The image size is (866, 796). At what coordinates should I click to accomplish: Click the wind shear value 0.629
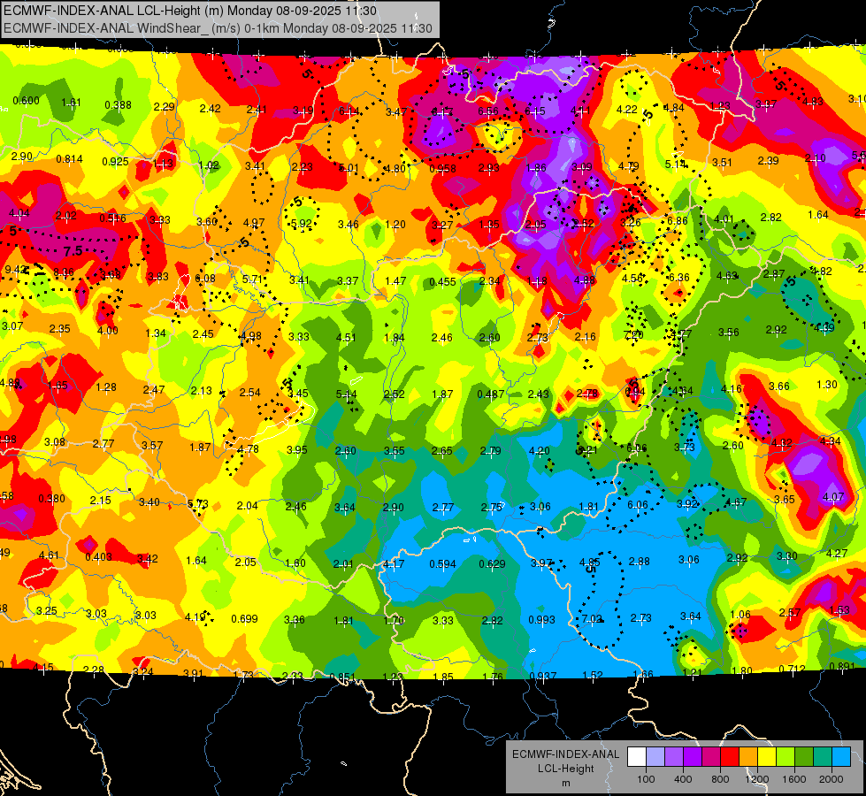[492, 564]
